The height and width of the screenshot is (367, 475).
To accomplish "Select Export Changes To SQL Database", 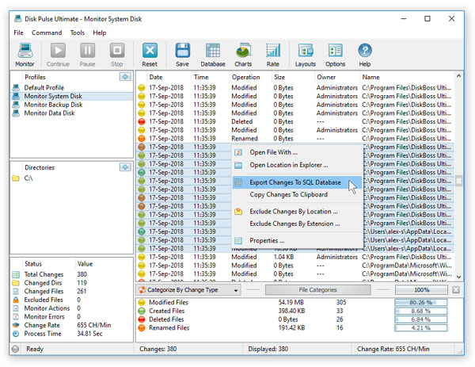I will click(298, 182).
